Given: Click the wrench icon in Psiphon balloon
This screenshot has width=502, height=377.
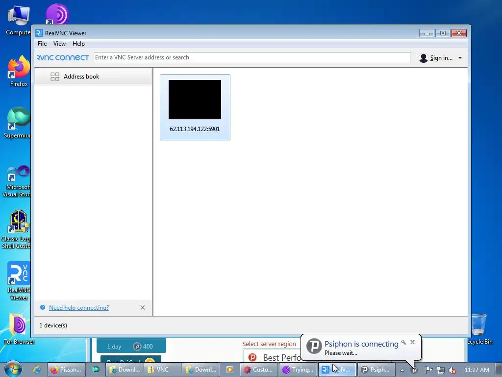Looking at the screenshot, I should click(403, 342).
